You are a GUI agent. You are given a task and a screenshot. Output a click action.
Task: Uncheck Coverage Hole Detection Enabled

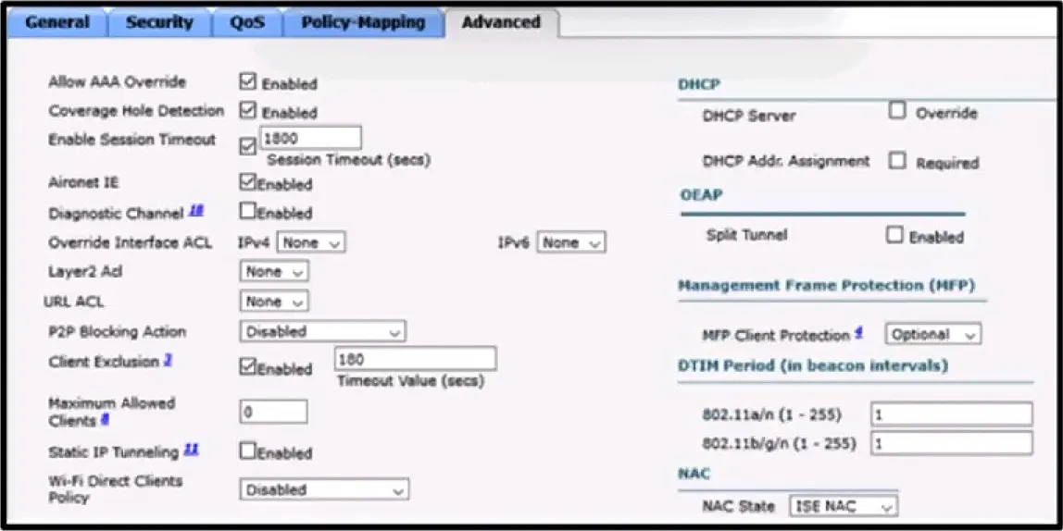[247, 110]
